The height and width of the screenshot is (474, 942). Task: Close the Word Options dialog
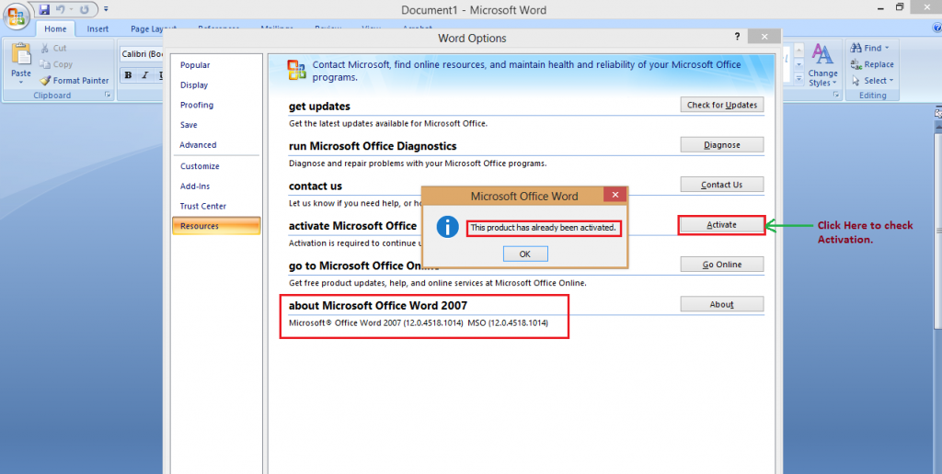[x=764, y=37]
